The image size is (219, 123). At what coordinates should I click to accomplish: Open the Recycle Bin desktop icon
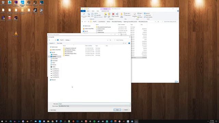(x=3, y=3)
